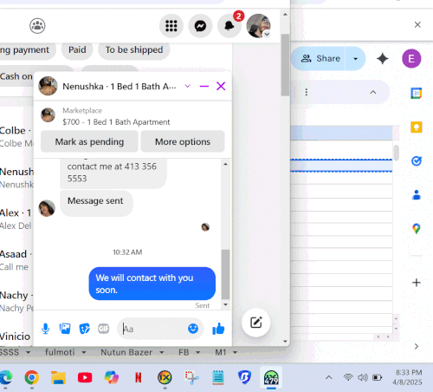Close the panel with X at top right
This screenshot has height=392, width=433.
pyautogui.click(x=417, y=24)
